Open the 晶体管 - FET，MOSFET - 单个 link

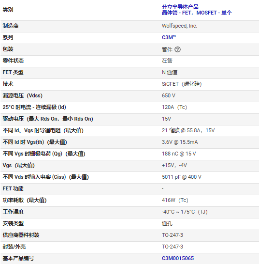click(x=197, y=13)
